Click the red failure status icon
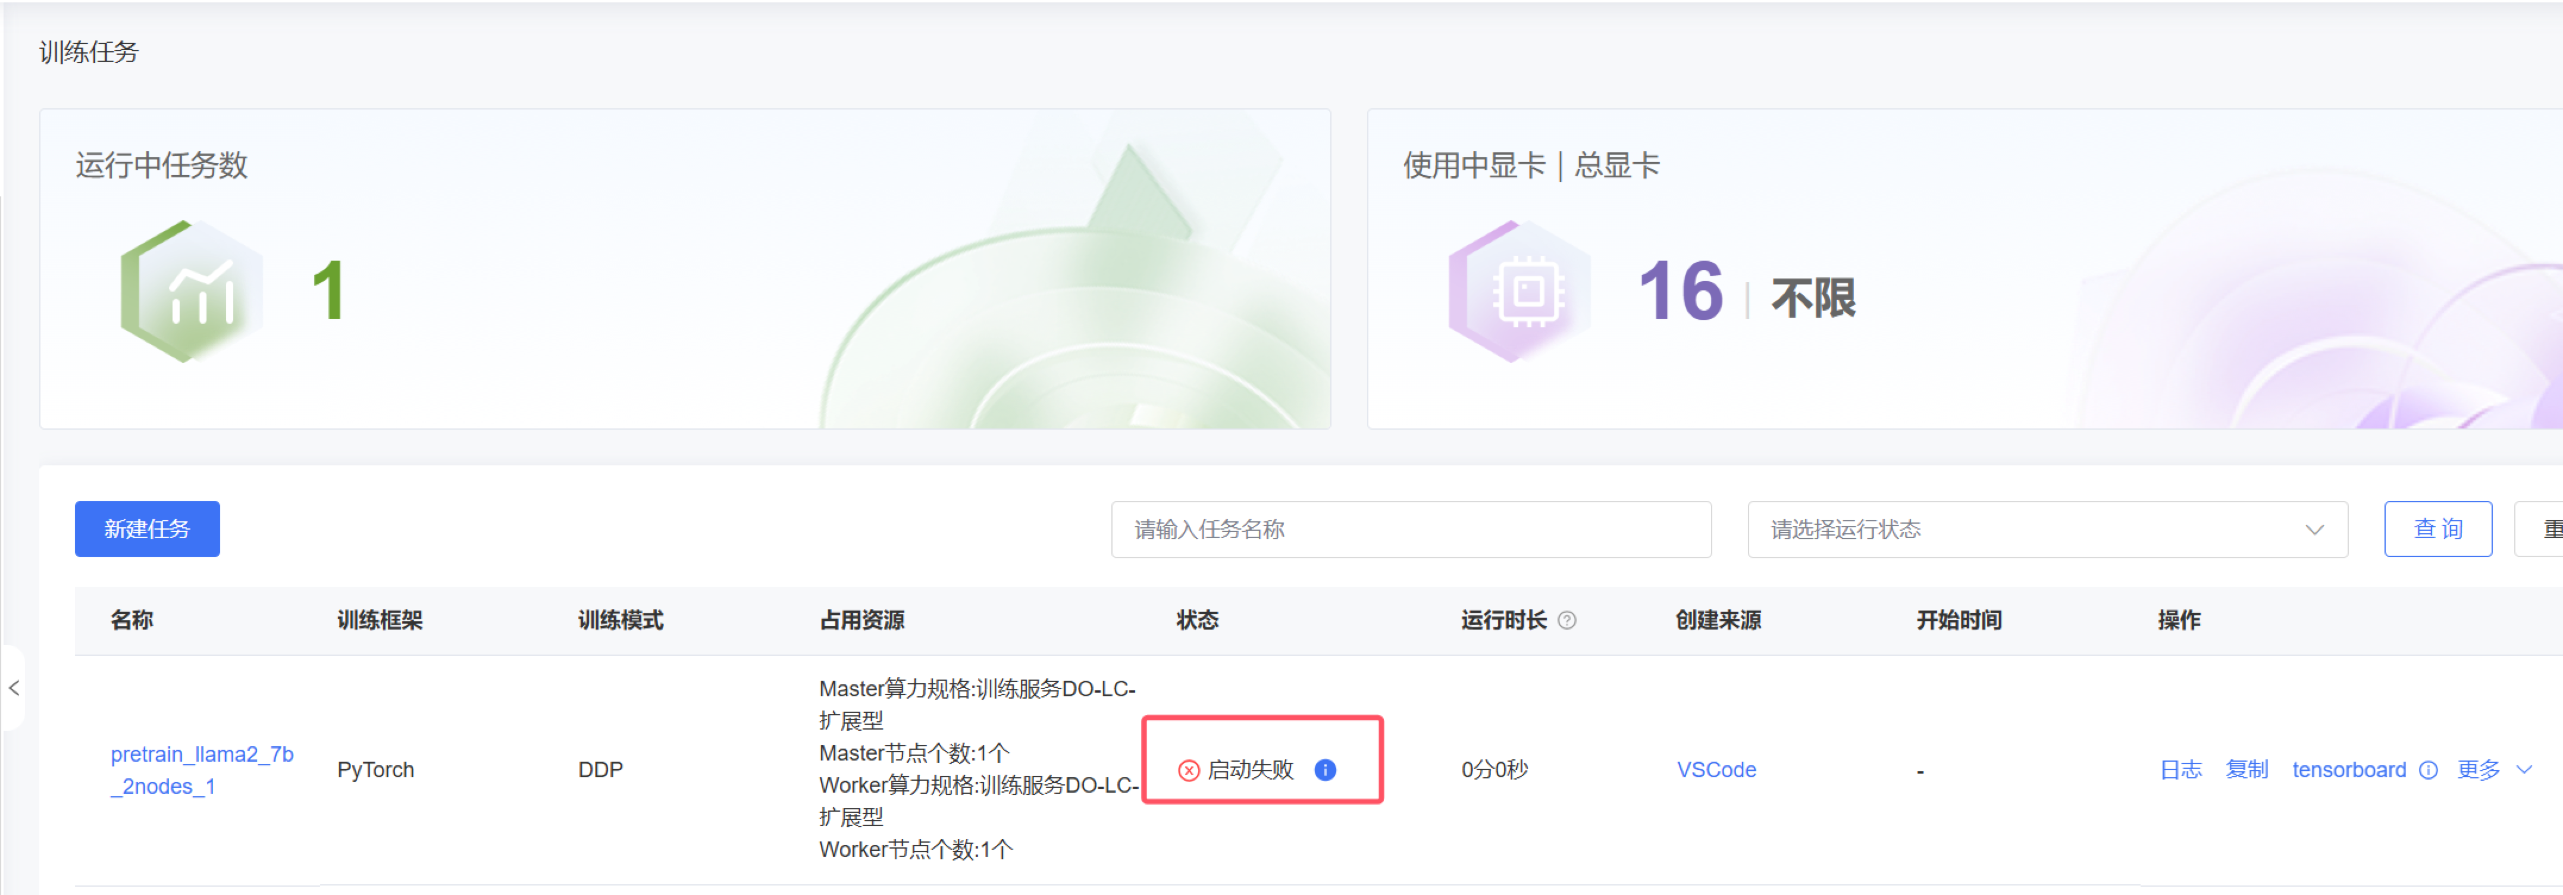The image size is (2563, 895). click(x=1188, y=769)
